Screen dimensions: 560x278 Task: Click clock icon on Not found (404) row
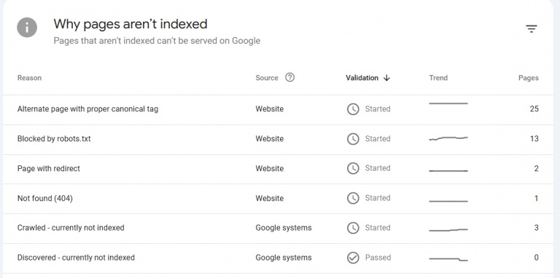pos(353,198)
